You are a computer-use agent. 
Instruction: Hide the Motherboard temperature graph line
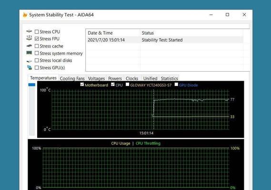(82, 85)
